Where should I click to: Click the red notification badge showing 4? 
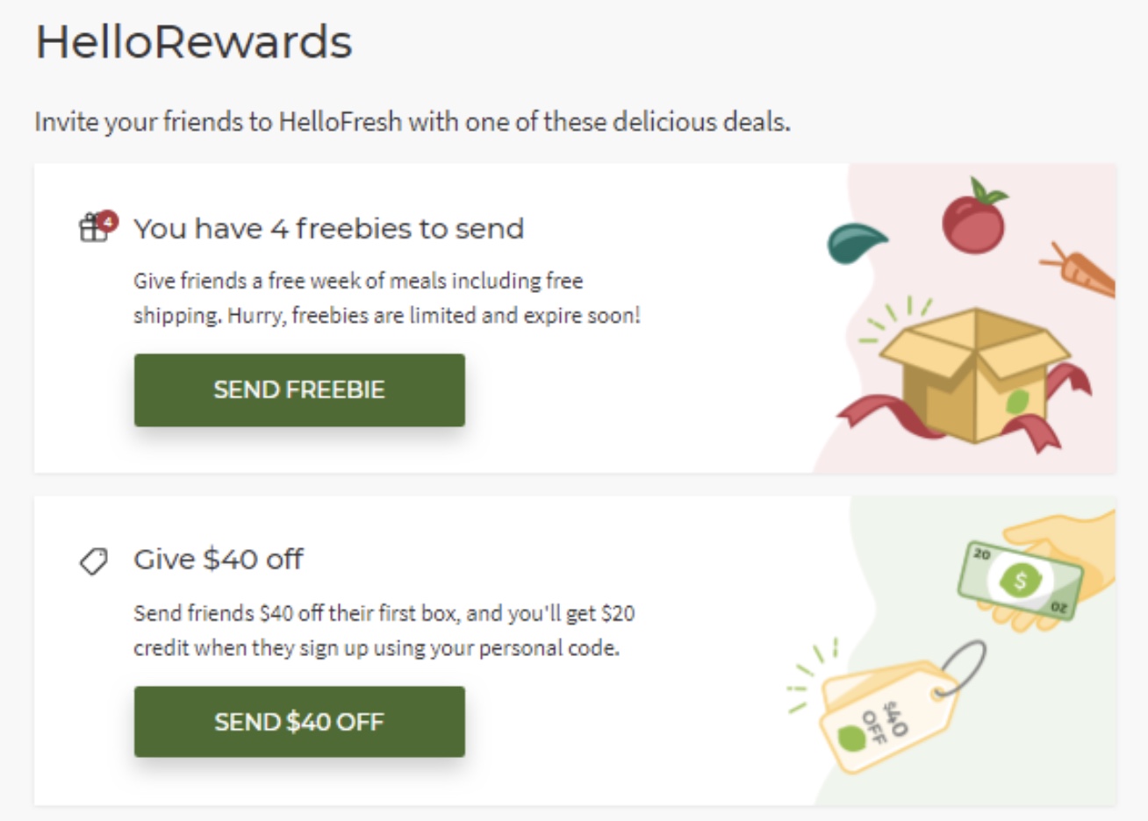[107, 220]
